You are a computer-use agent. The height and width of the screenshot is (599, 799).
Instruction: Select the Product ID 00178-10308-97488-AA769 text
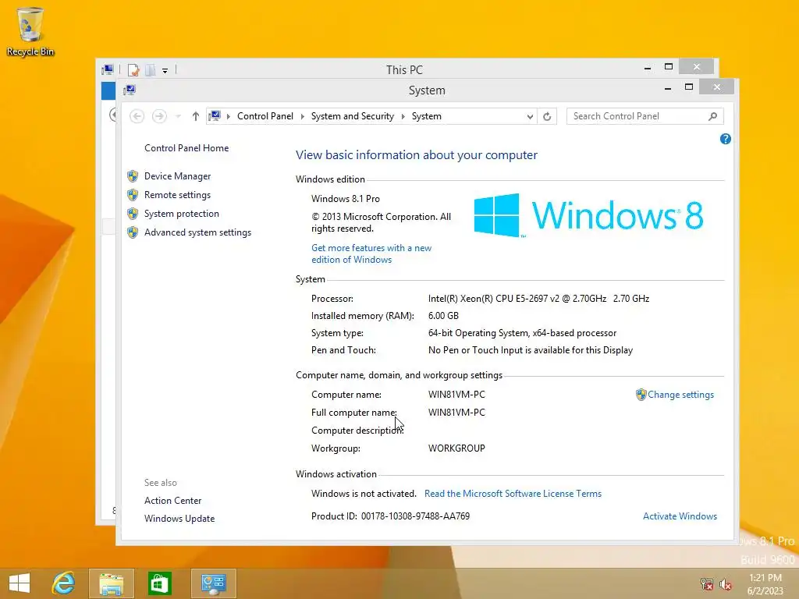point(390,516)
